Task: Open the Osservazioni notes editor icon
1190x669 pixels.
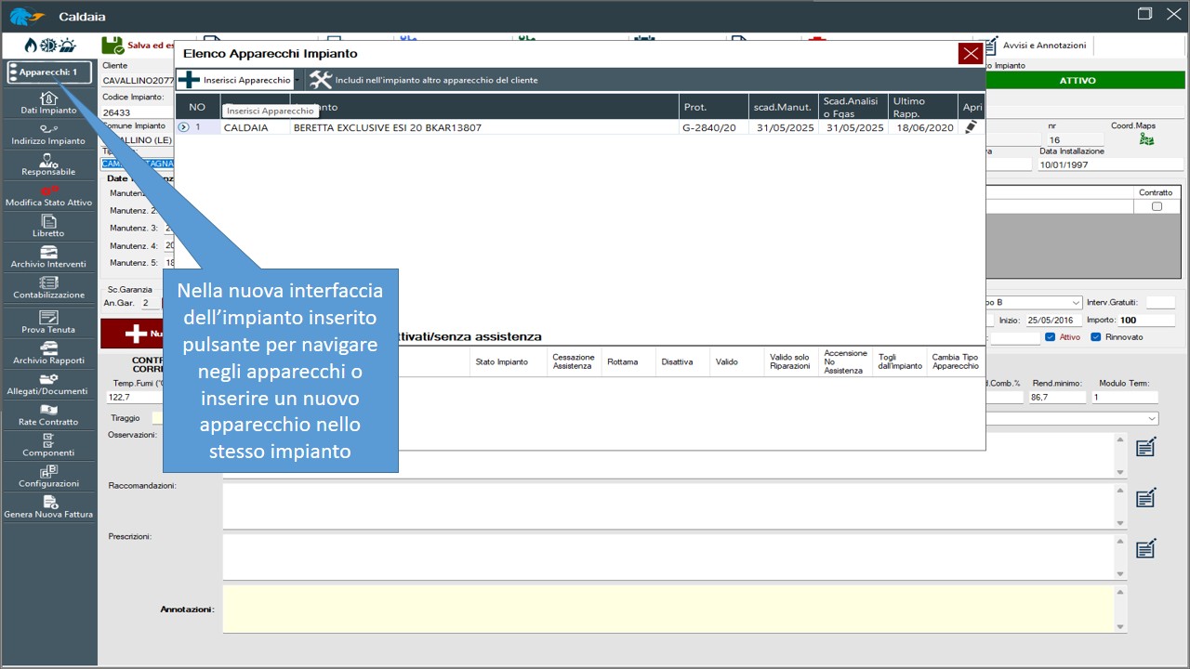Action: pyautogui.click(x=1146, y=447)
